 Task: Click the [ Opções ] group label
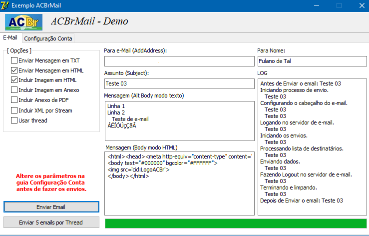click(x=19, y=50)
